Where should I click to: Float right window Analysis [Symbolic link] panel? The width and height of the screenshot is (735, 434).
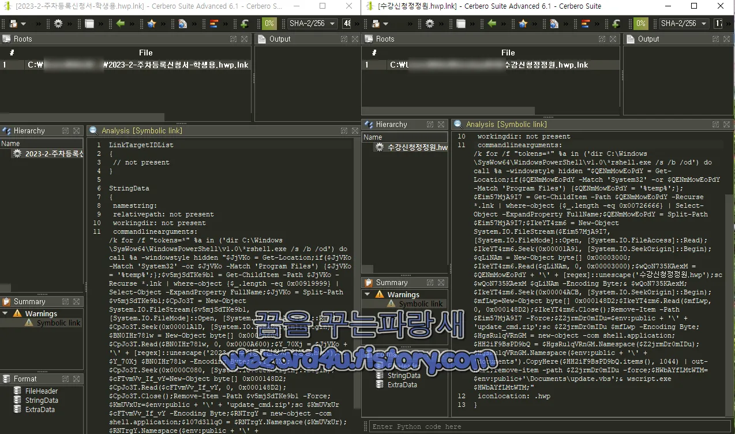[x=715, y=124]
